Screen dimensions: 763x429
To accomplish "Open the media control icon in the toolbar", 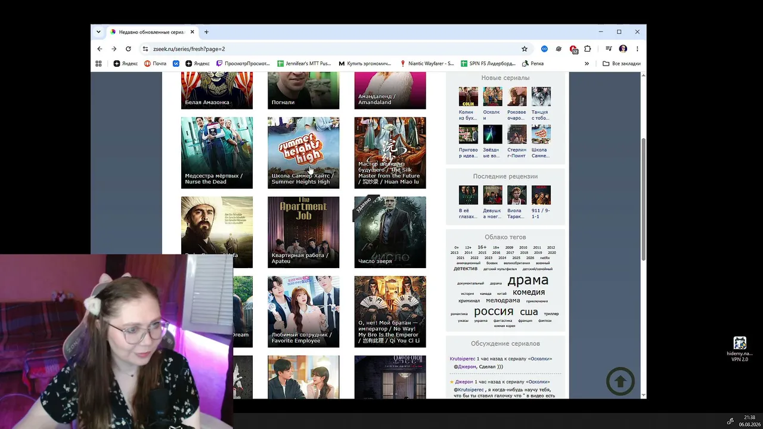I will pyautogui.click(x=609, y=49).
